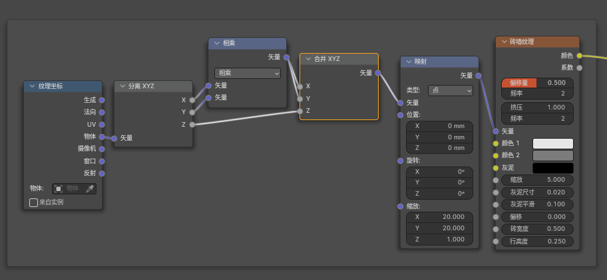Click the UV output socket
The width and height of the screenshot is (607, 280).
coord(102,124)
